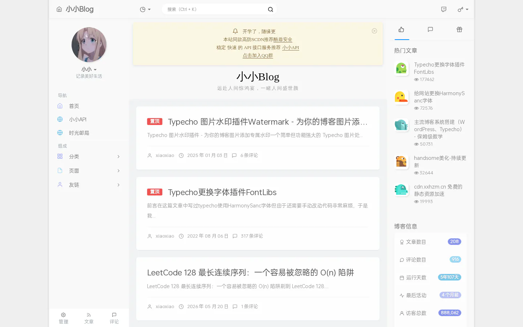Open the LeetCode 128 最长连续序列 post
Screen dimensions: 523x327
click(x=251, y=272)
